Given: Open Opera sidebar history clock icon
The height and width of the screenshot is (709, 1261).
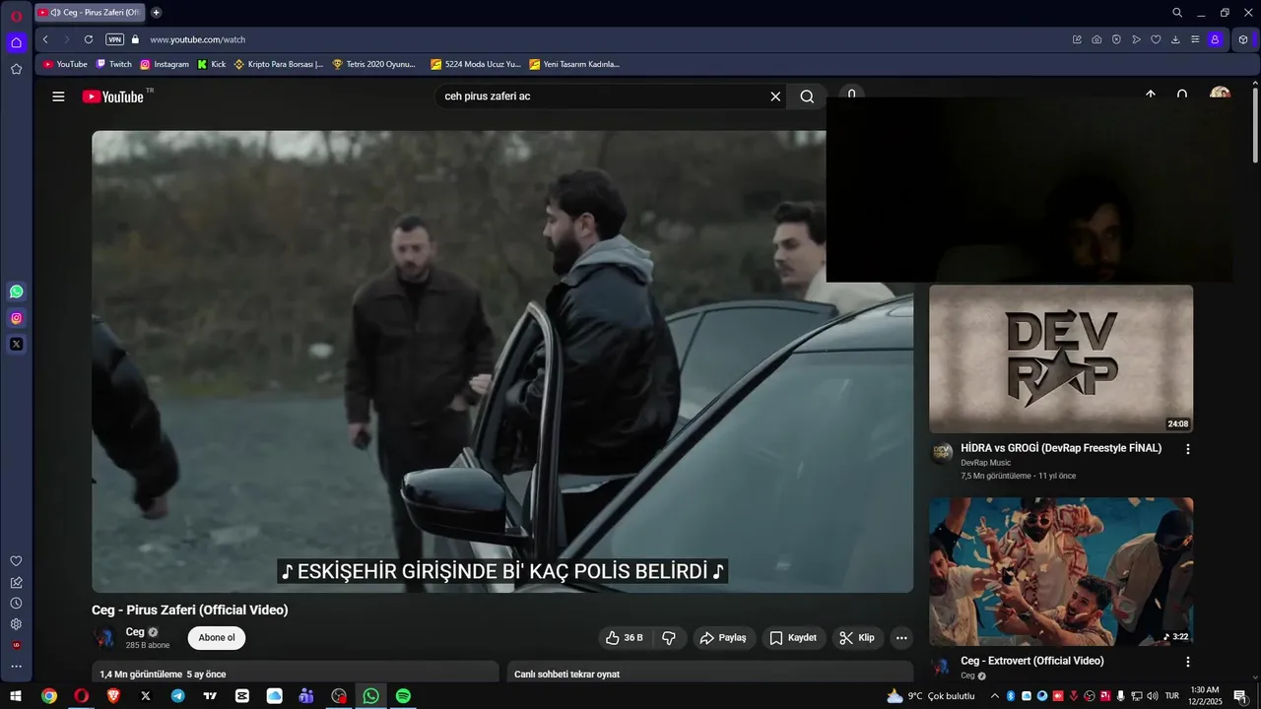Looking at the screenshot, I should tap(16, 603).
